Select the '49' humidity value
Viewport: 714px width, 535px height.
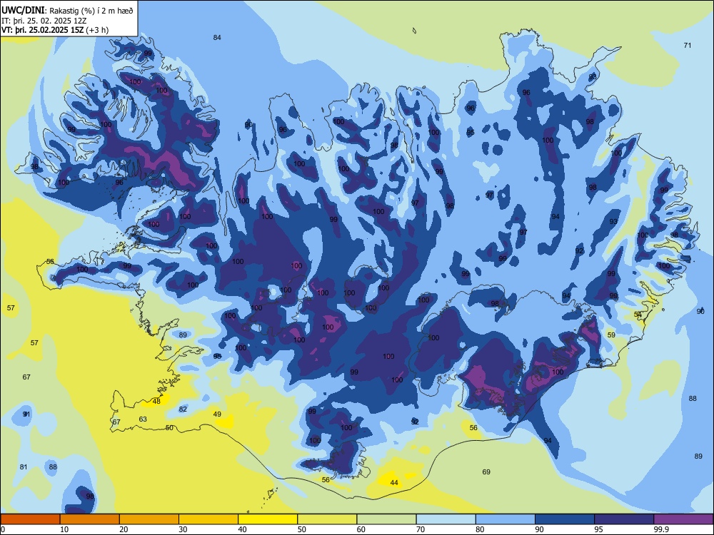tap(217, 414)
